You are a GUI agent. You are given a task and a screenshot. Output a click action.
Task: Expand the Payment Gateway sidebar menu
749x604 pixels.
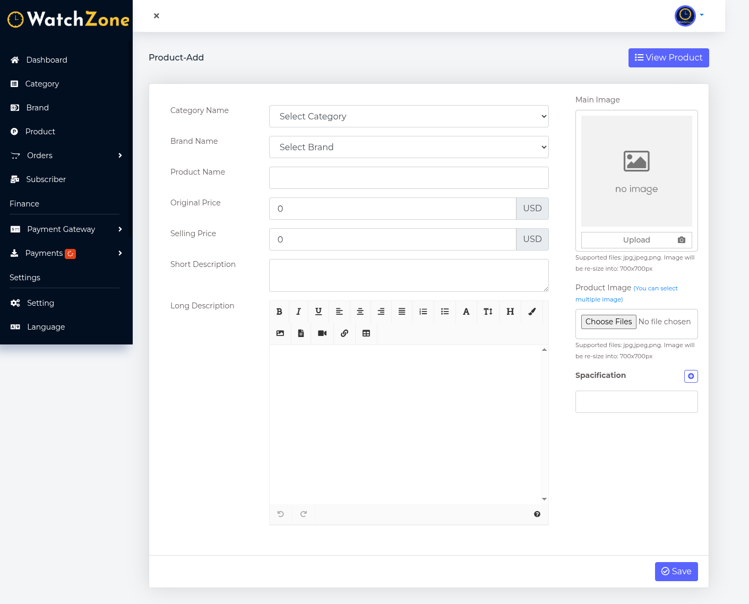click(66, 229)
